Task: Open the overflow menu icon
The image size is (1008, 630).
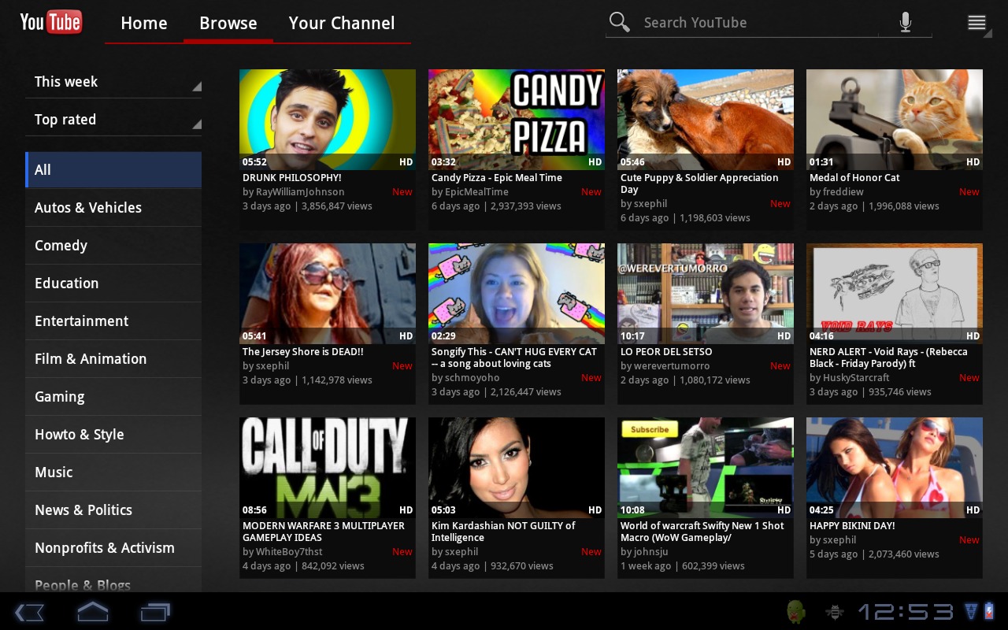Action: tap(976, 23)
